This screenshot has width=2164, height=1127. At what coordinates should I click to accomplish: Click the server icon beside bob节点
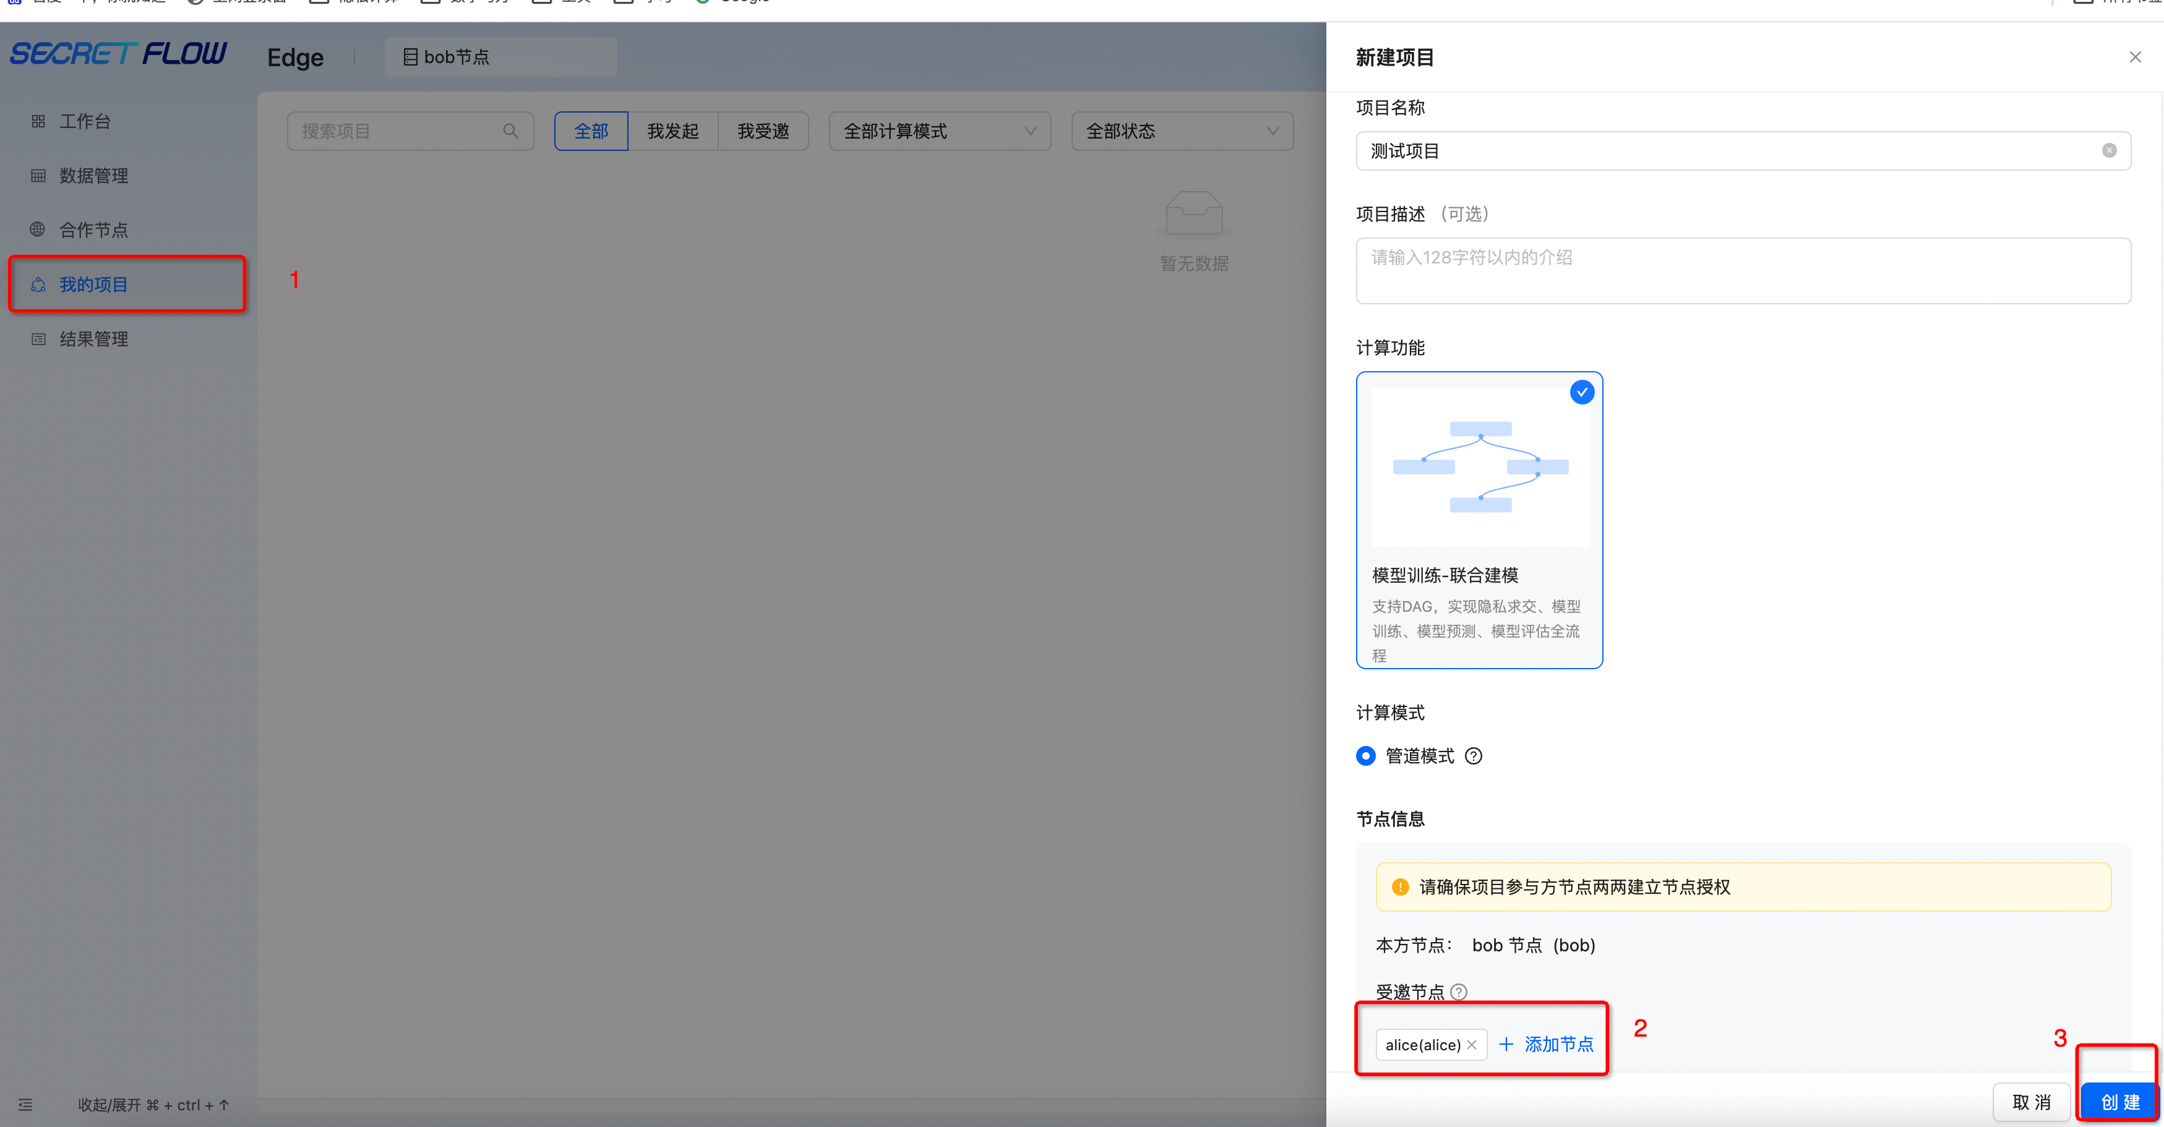(x=410, y=56)
